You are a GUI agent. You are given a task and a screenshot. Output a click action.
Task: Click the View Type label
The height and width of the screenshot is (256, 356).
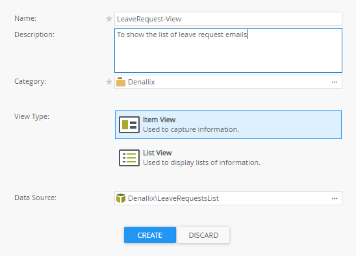point(32,116)
